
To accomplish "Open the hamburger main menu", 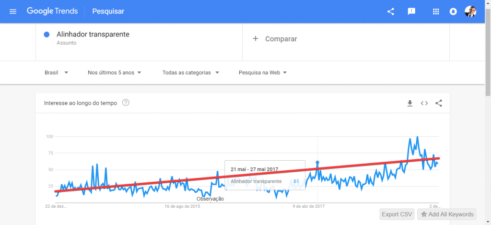I will [13, 12].
